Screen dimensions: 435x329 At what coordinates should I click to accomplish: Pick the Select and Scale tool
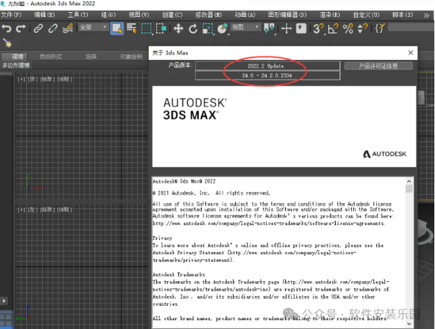[207, 28]
